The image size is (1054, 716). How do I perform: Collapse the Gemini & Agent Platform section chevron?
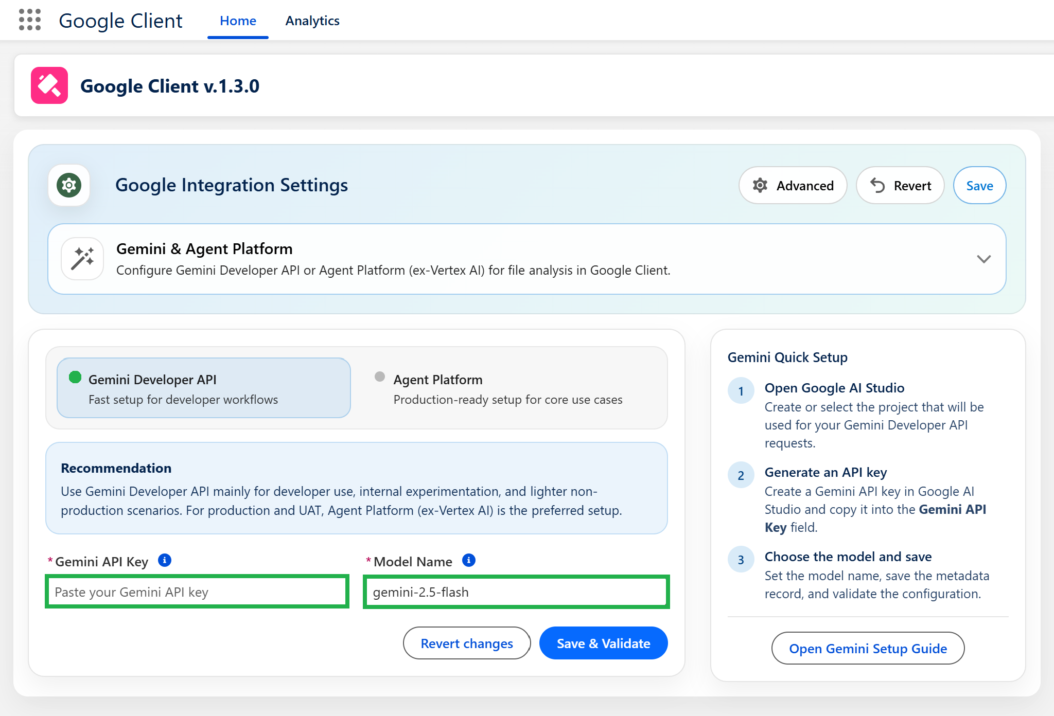[983, 259]
